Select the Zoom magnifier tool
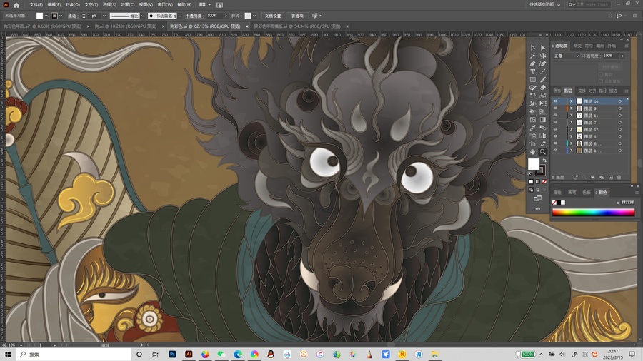 click(x=543, y=151)
